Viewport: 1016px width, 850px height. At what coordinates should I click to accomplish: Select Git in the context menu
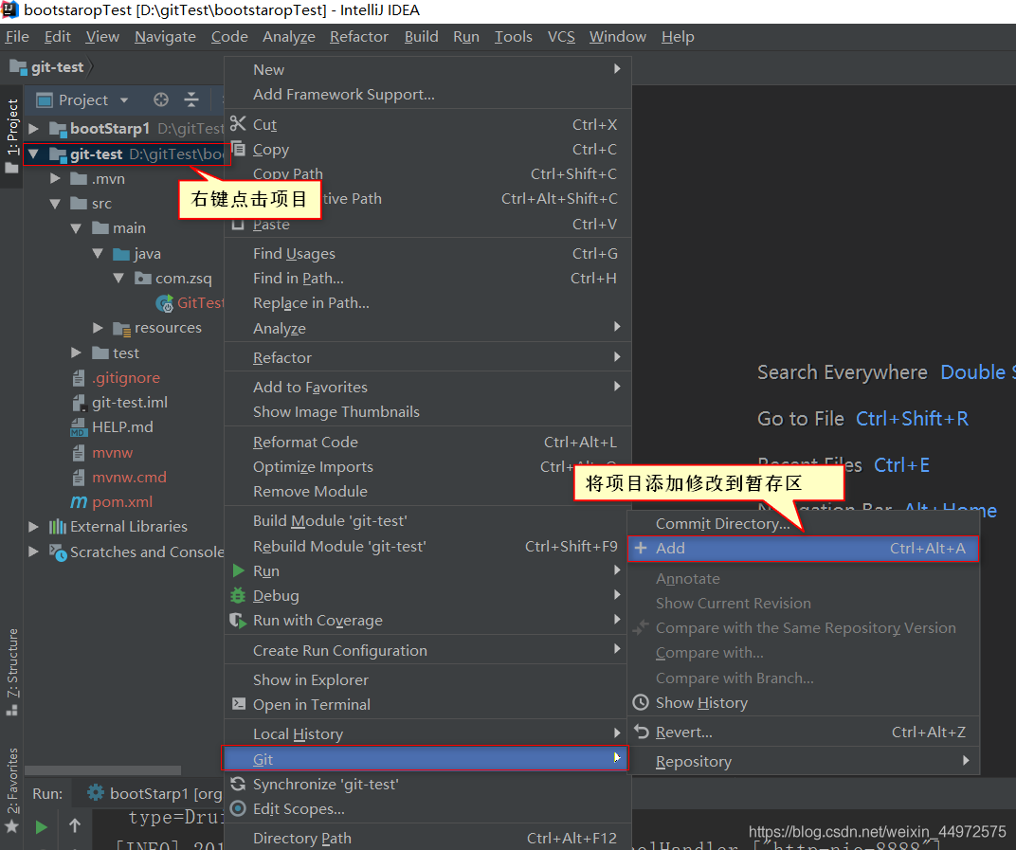pos(425,759)
